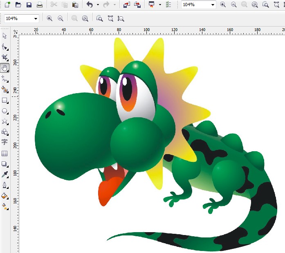
Task: Click Zoom To All Objects in the top toolbar
Action: (x=255, y=4)
